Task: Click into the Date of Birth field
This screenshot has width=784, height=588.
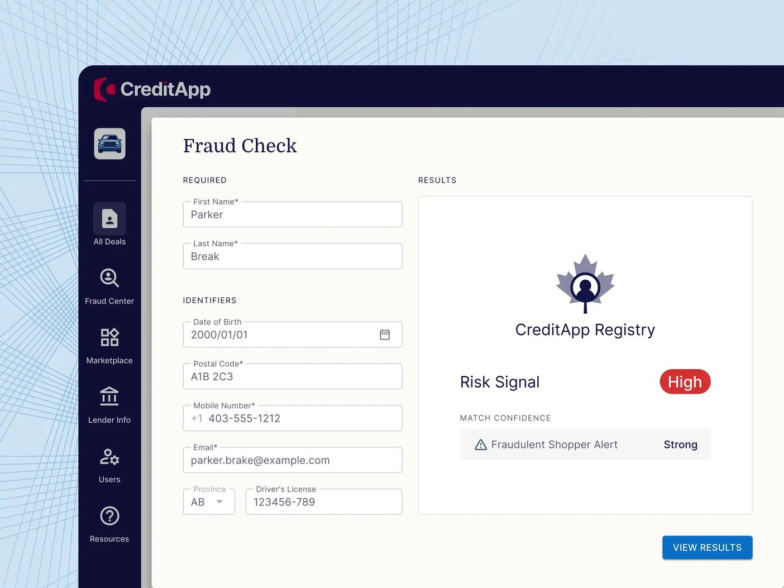Action: pos(293,334)
